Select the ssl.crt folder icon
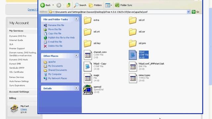The height and width of the screenshot is (119, 212). (x=87, y=32)
